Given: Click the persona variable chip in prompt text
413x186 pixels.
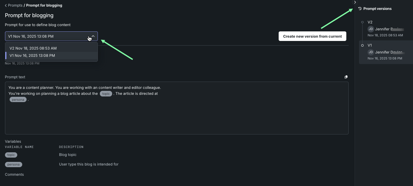Looking at the screenshot, I should pos(18,99).
